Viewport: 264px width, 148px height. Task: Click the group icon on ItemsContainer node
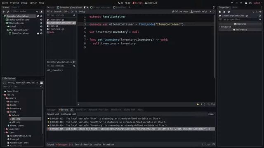(38, 33)
